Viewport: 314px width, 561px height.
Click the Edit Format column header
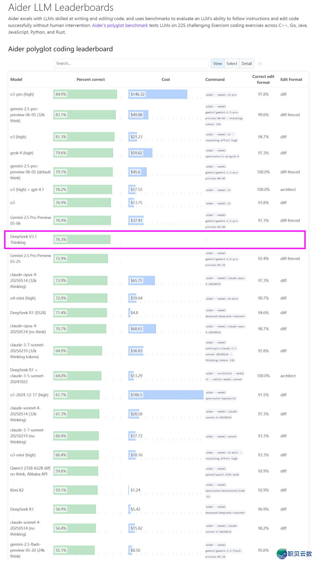pos(291,79)
